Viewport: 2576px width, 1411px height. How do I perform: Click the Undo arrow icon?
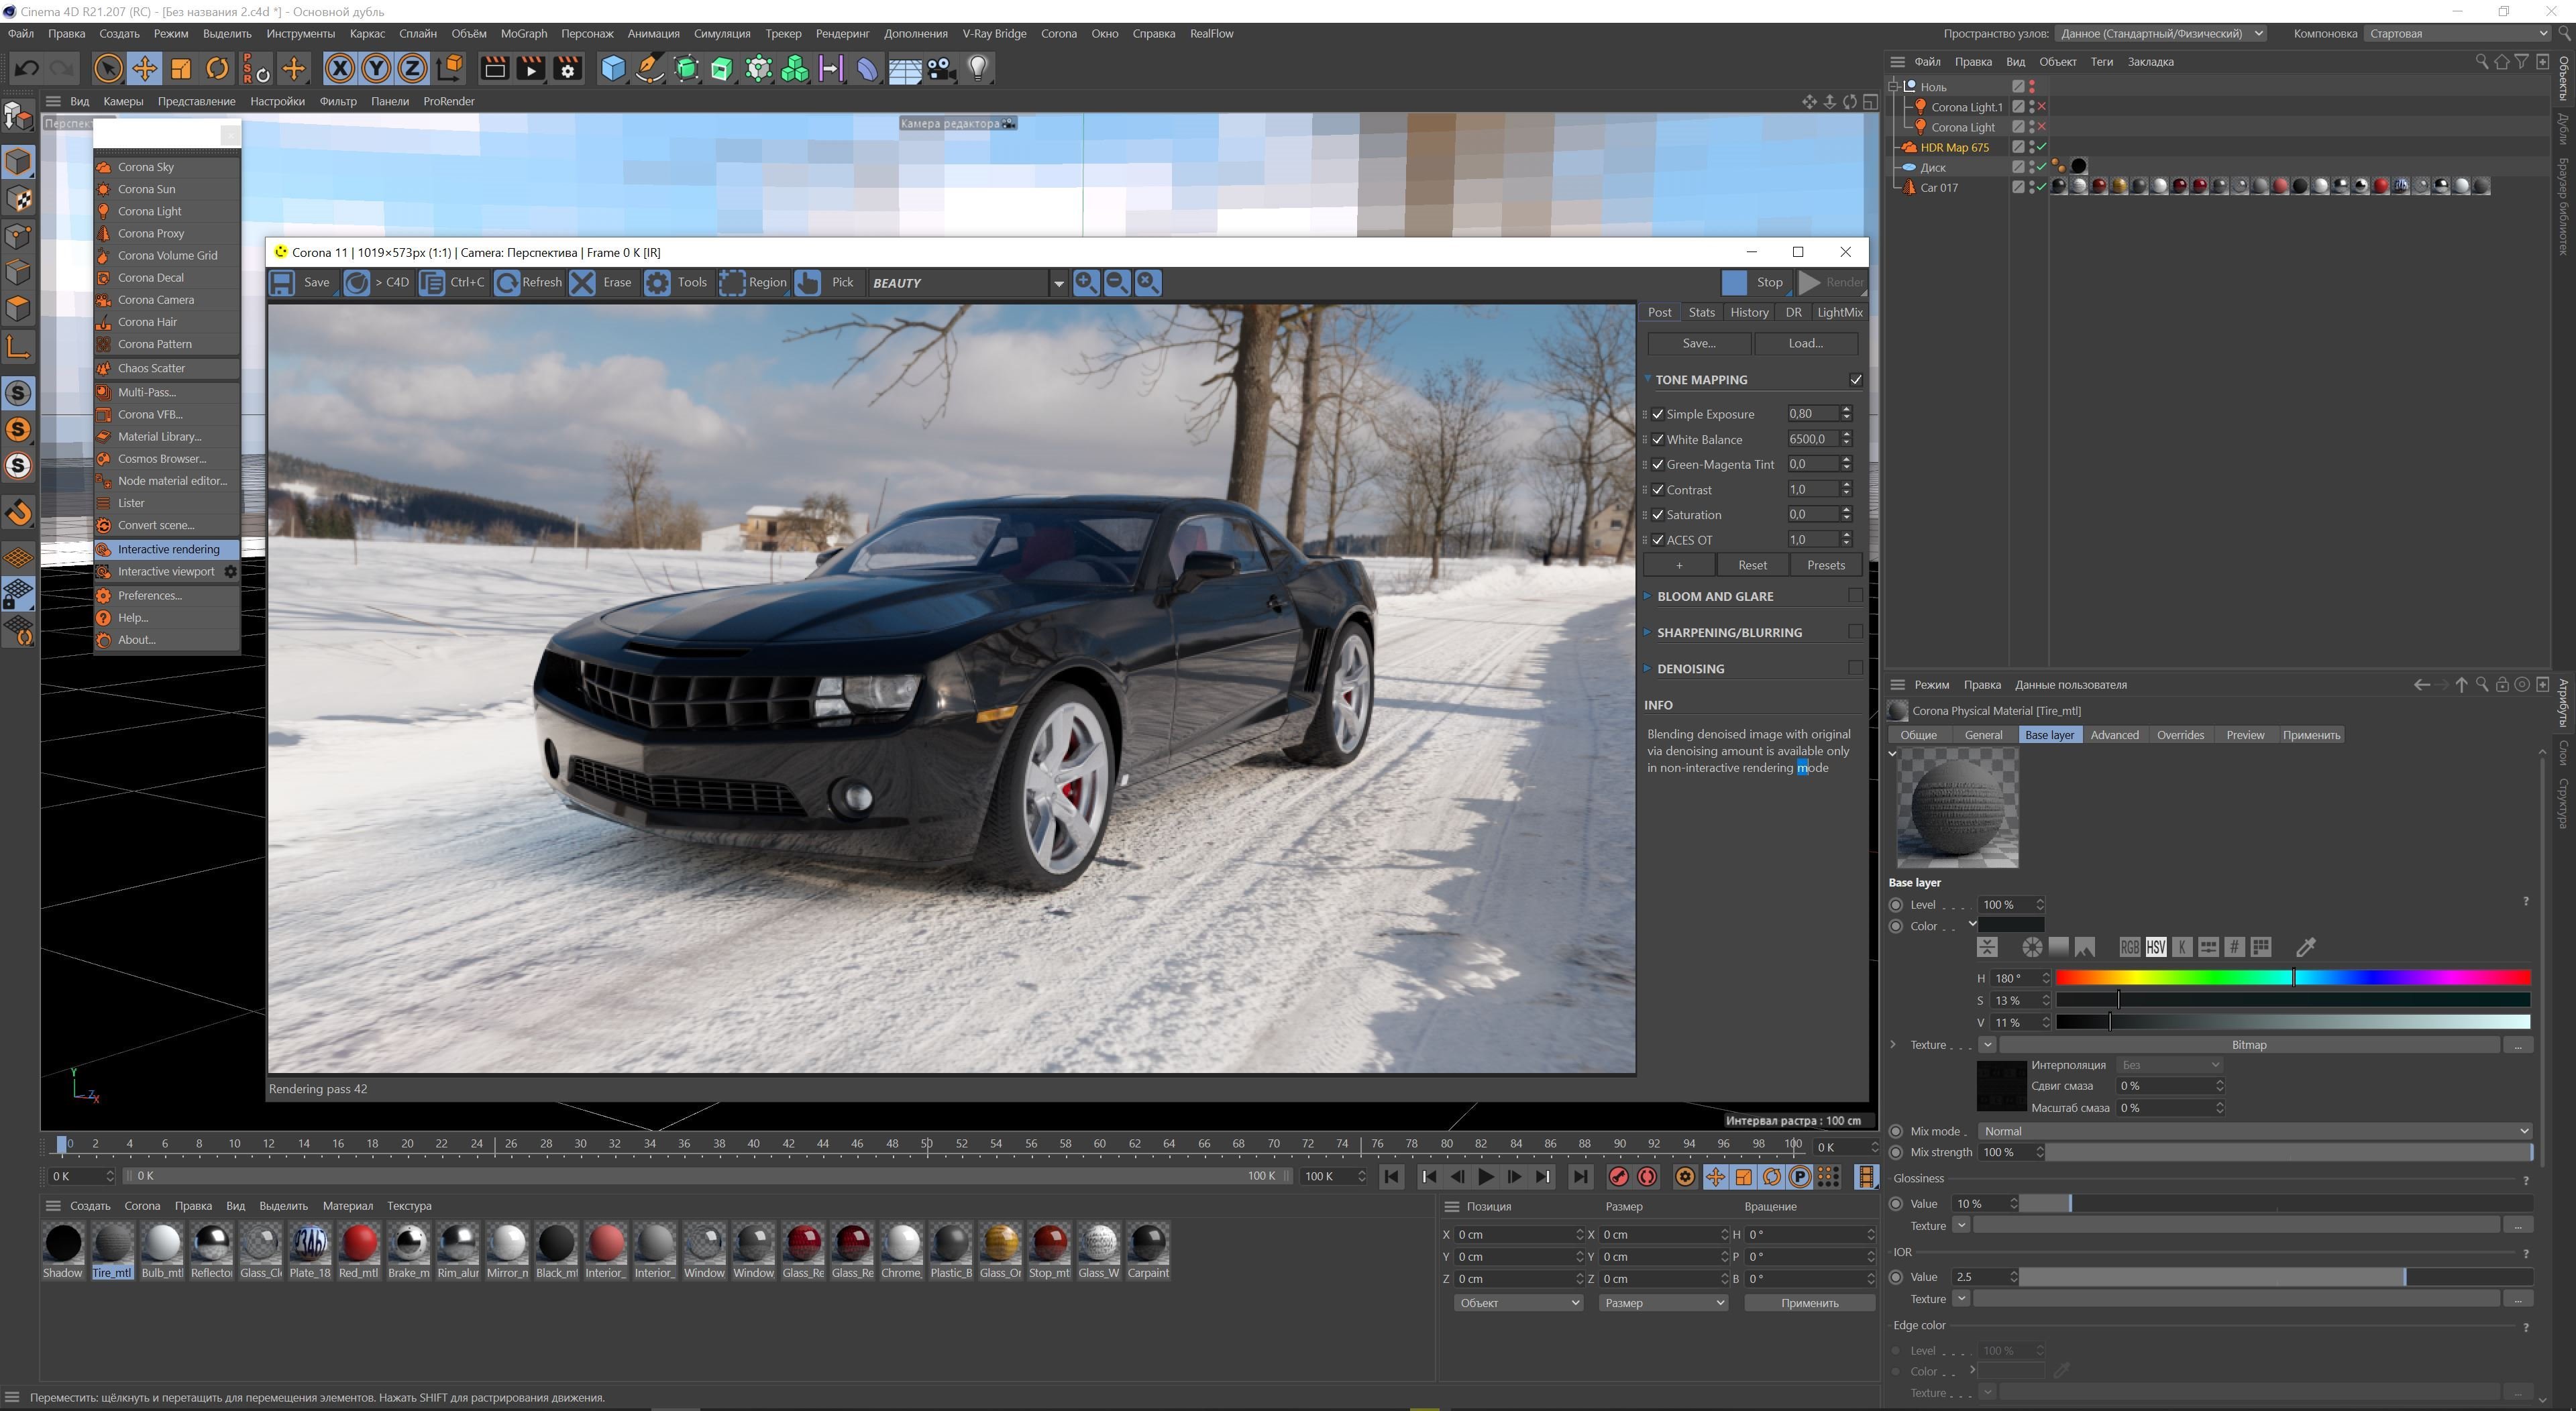coord(27,68)
